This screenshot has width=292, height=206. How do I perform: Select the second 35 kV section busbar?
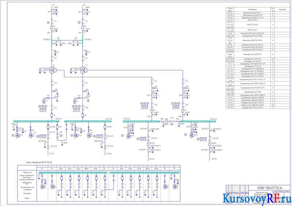click(198, 121)
